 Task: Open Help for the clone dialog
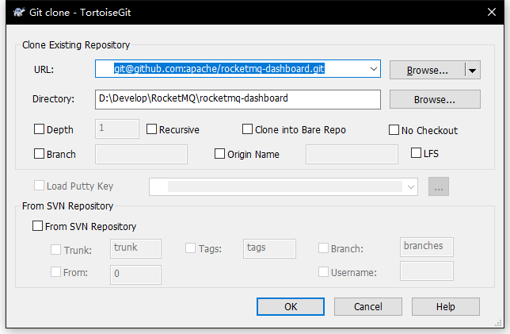(446, 306)
